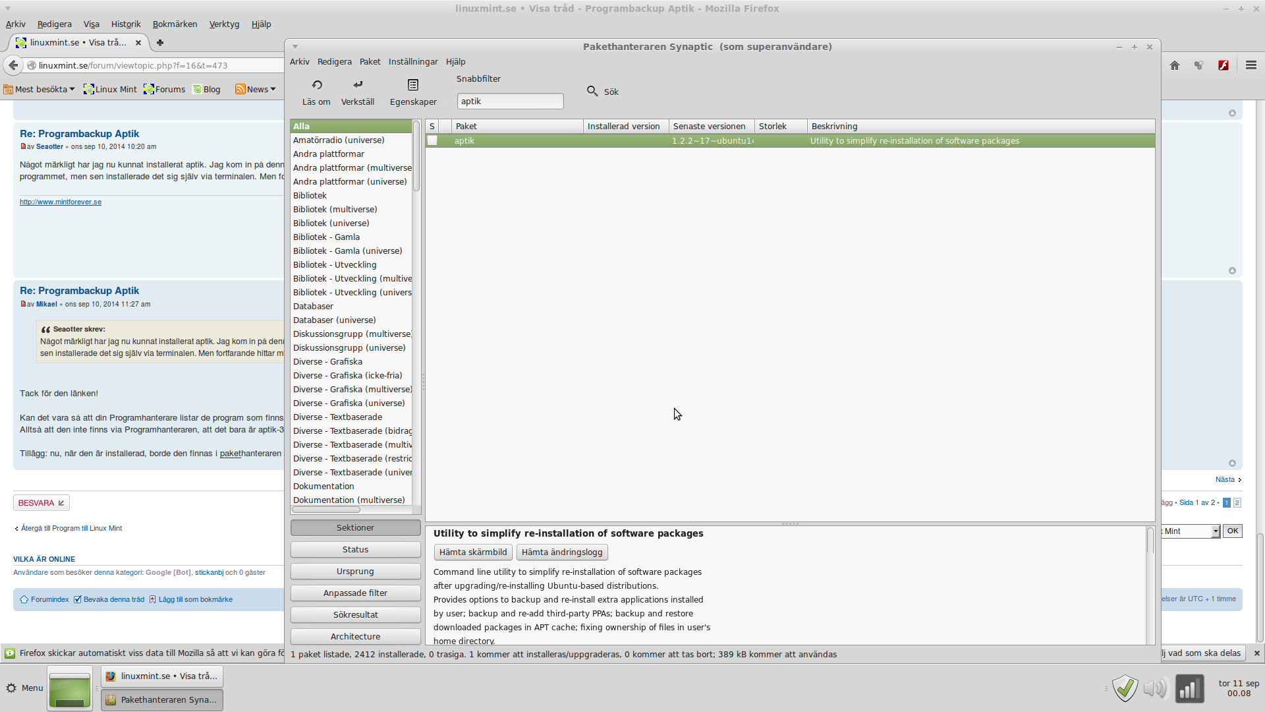Click the Anpassade filter button
Image resolution: width=1265 pixels, height=712 pixels.
[x=356, y=593]
